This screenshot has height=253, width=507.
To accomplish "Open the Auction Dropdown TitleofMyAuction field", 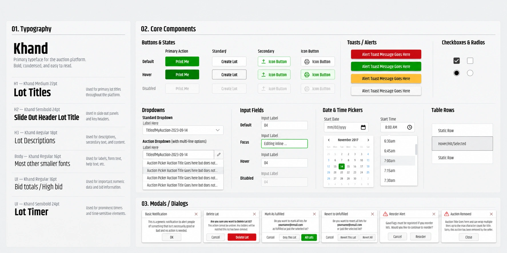I will point(178,155).
